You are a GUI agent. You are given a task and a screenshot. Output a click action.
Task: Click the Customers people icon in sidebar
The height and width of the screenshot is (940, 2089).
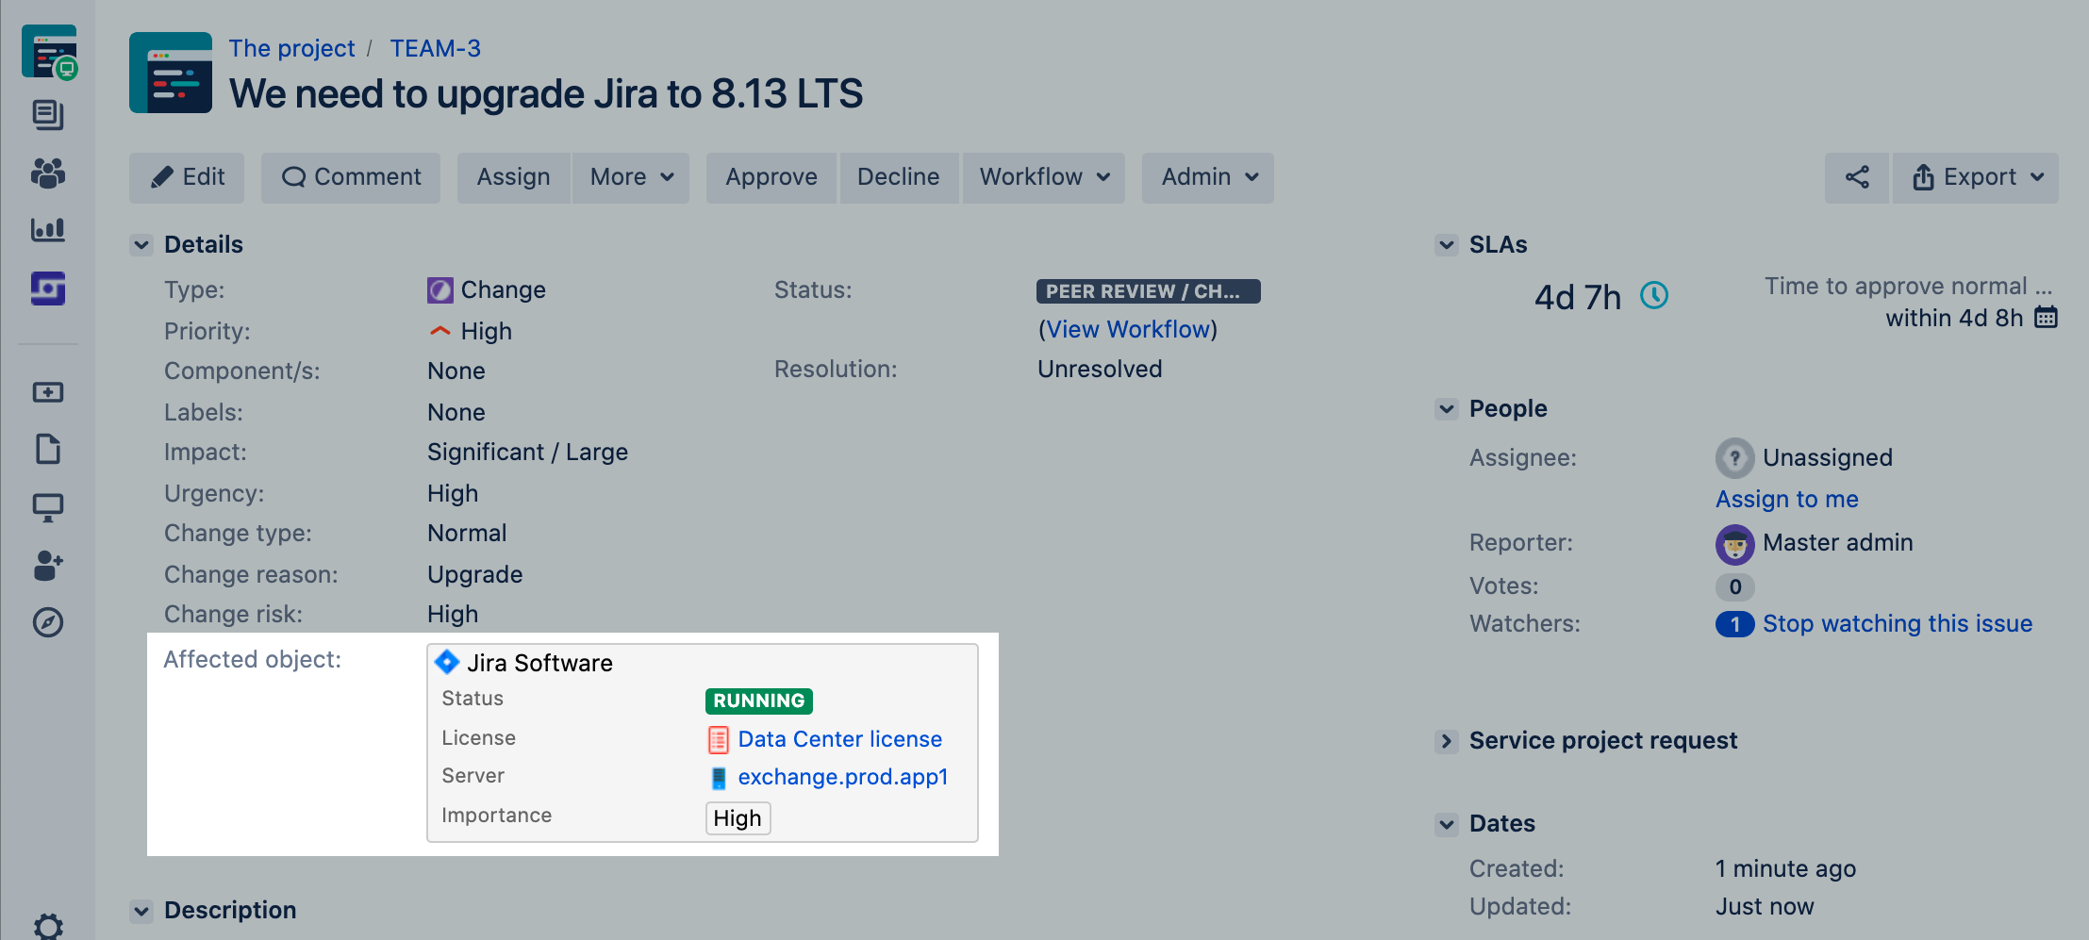coord(48,173)
